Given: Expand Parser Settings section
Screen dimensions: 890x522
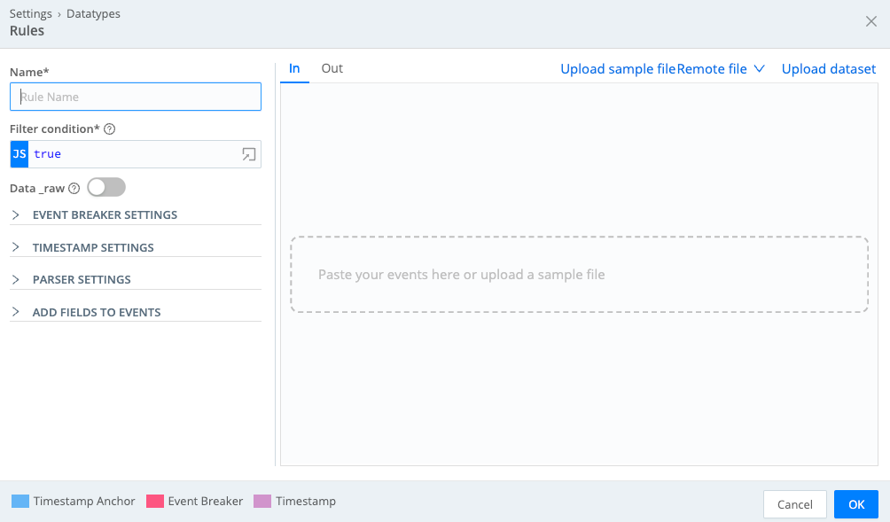Looking at the screenshot, I should coord(135,280).
